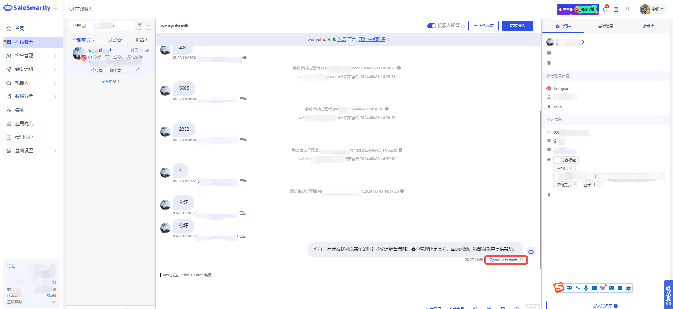Open the help question icon in header
The height and width of the screenshot is (309, 673).
[626, 9]
